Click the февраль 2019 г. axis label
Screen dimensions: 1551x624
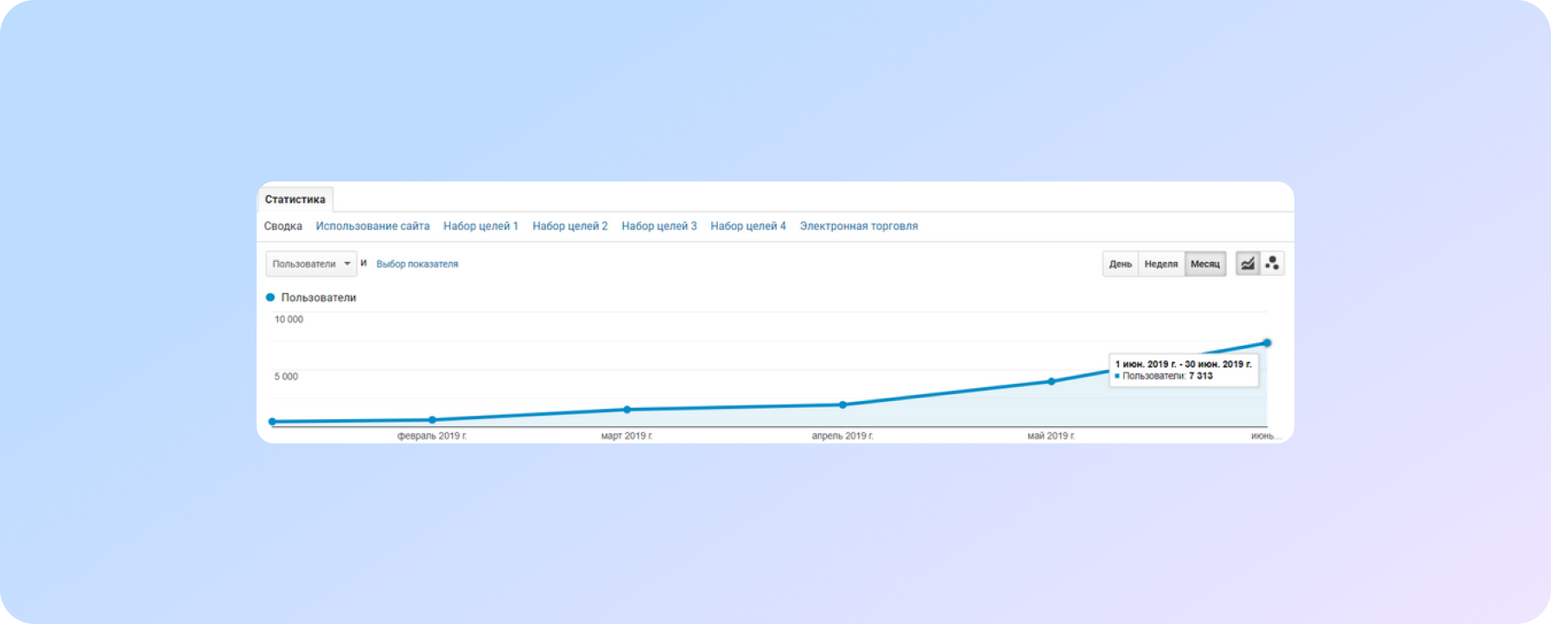coord(432,436)
